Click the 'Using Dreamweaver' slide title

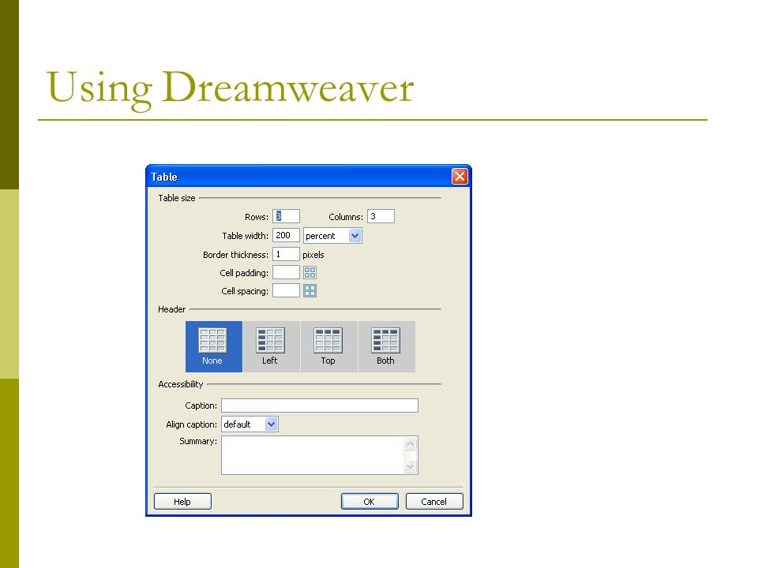(x=230, y=89)
